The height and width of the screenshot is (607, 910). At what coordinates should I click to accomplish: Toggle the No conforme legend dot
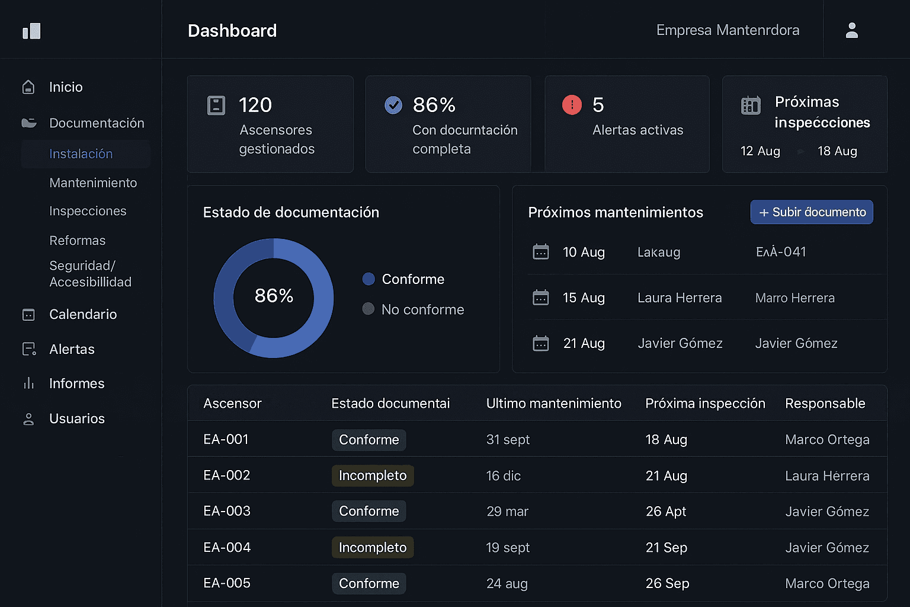(369, 309)
